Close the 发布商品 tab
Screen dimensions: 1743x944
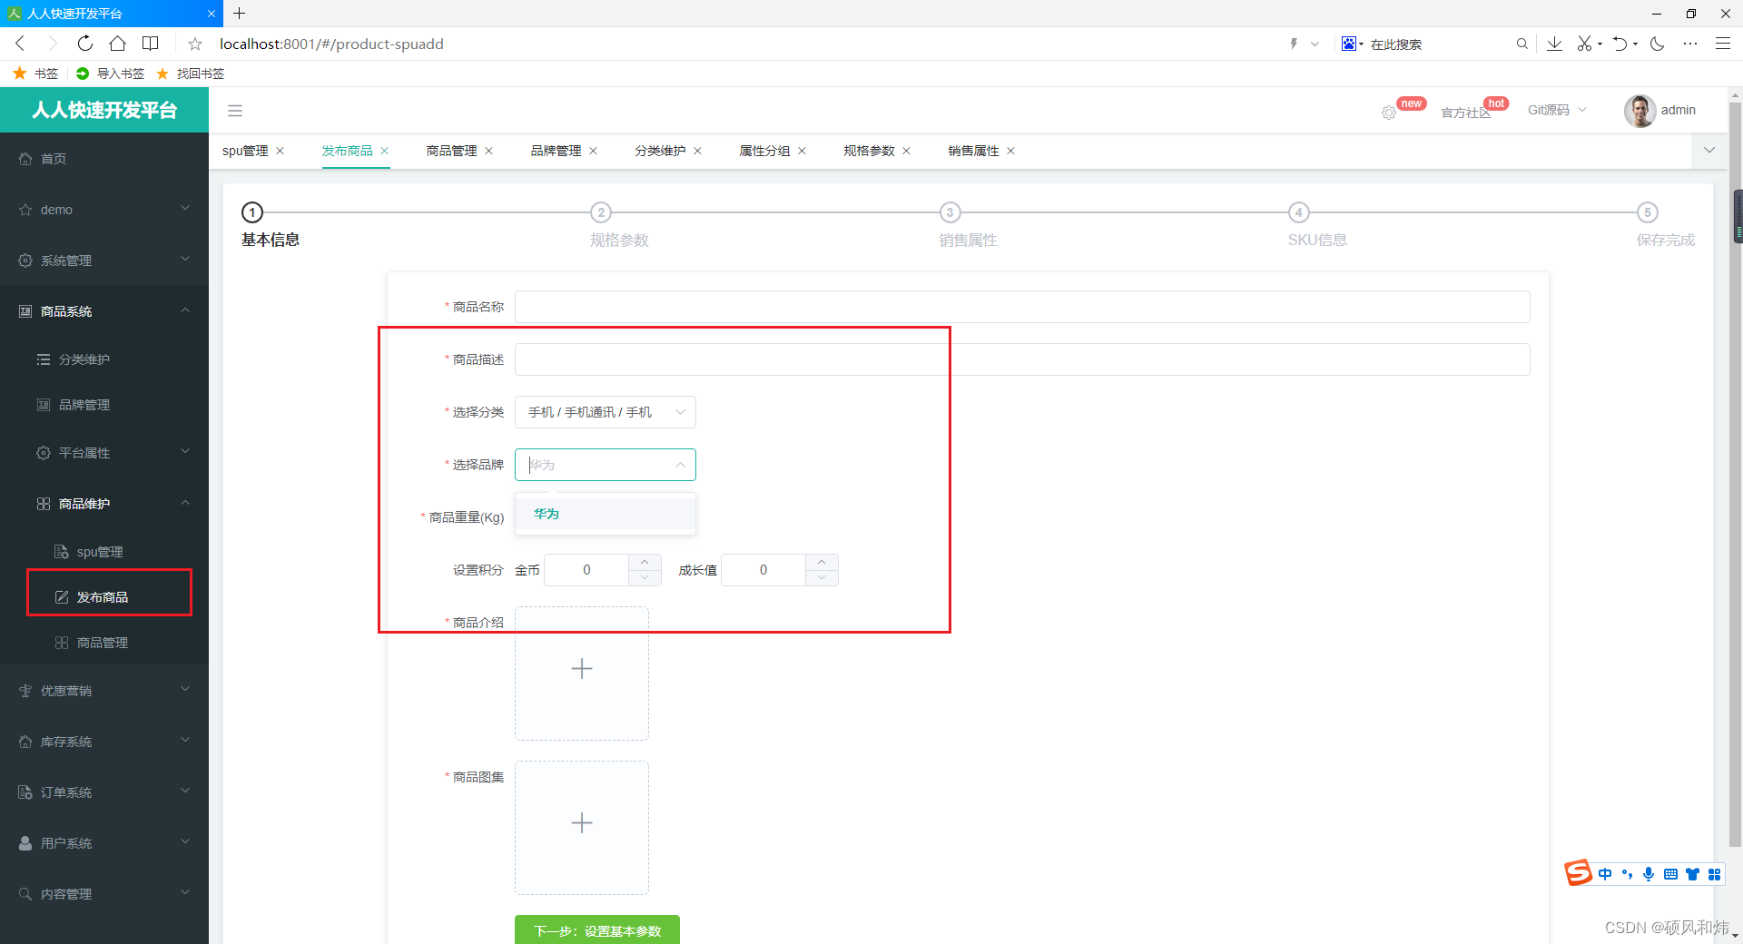(385, 151)
